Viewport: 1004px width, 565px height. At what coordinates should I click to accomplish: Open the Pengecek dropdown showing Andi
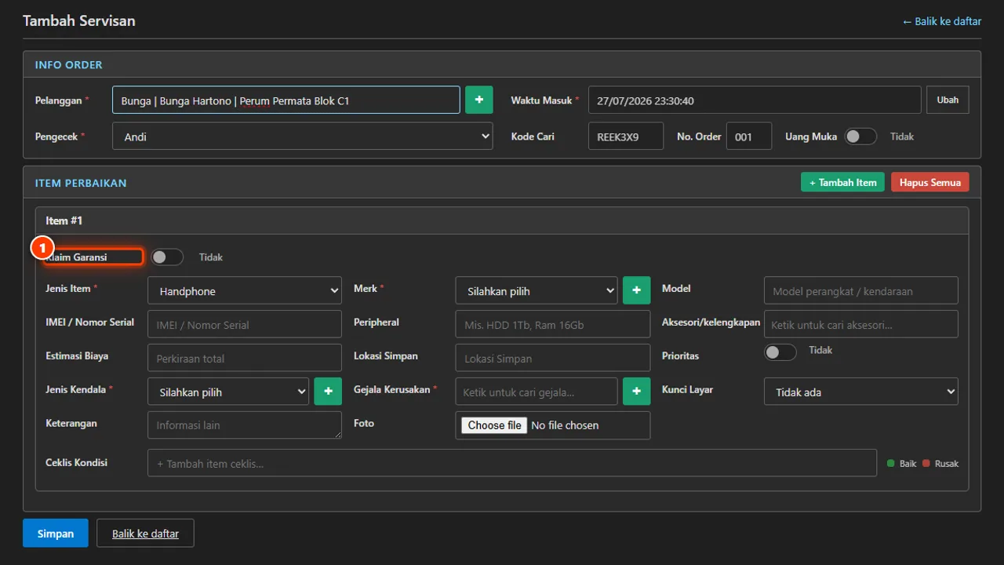(x=303, y=136)
